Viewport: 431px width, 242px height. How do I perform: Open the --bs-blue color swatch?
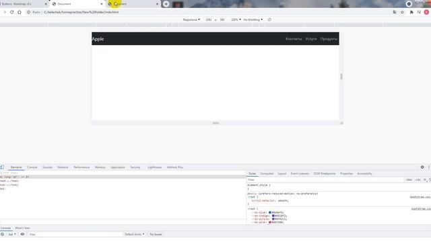270,212
